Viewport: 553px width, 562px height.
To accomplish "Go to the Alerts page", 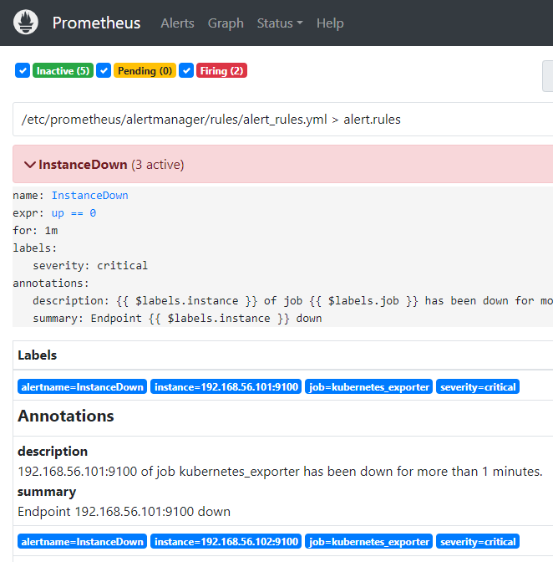I will [x=177, y=23].
